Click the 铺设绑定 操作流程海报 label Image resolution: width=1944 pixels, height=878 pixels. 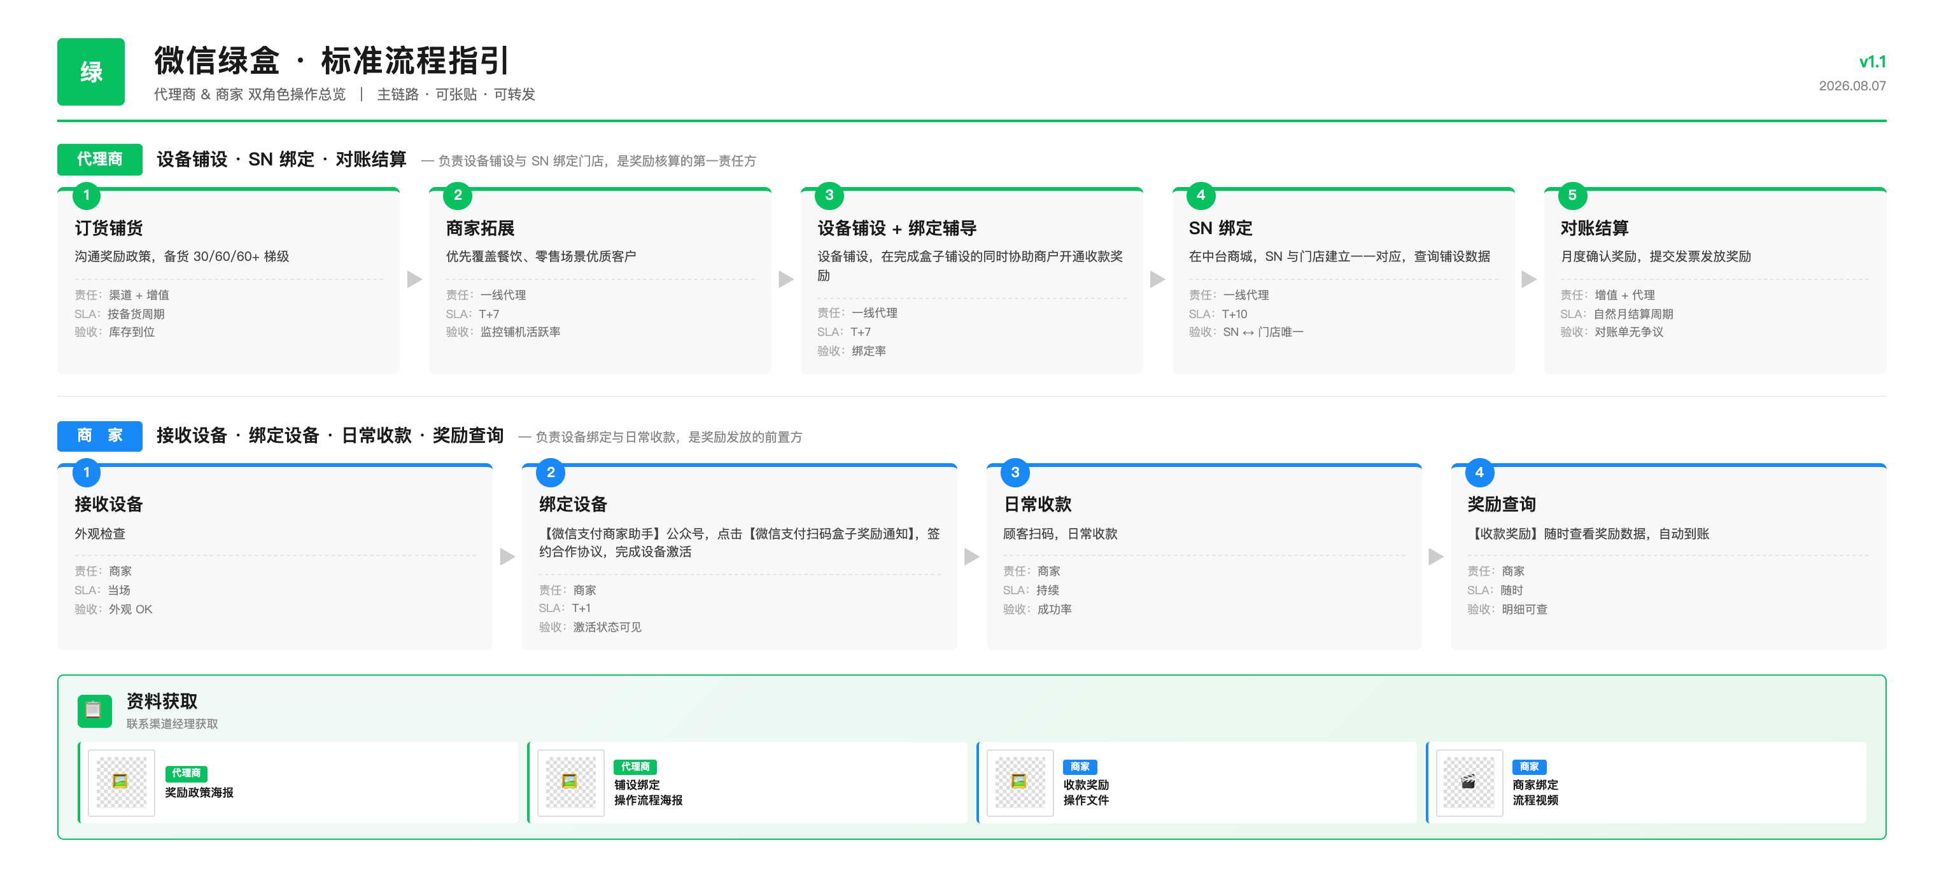[x=648, y=793]
